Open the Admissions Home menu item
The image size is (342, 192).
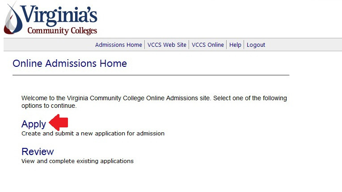click(x=118, y=45)
